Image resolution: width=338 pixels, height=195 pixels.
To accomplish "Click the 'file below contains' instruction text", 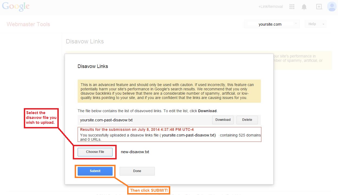I will (148, 111).
